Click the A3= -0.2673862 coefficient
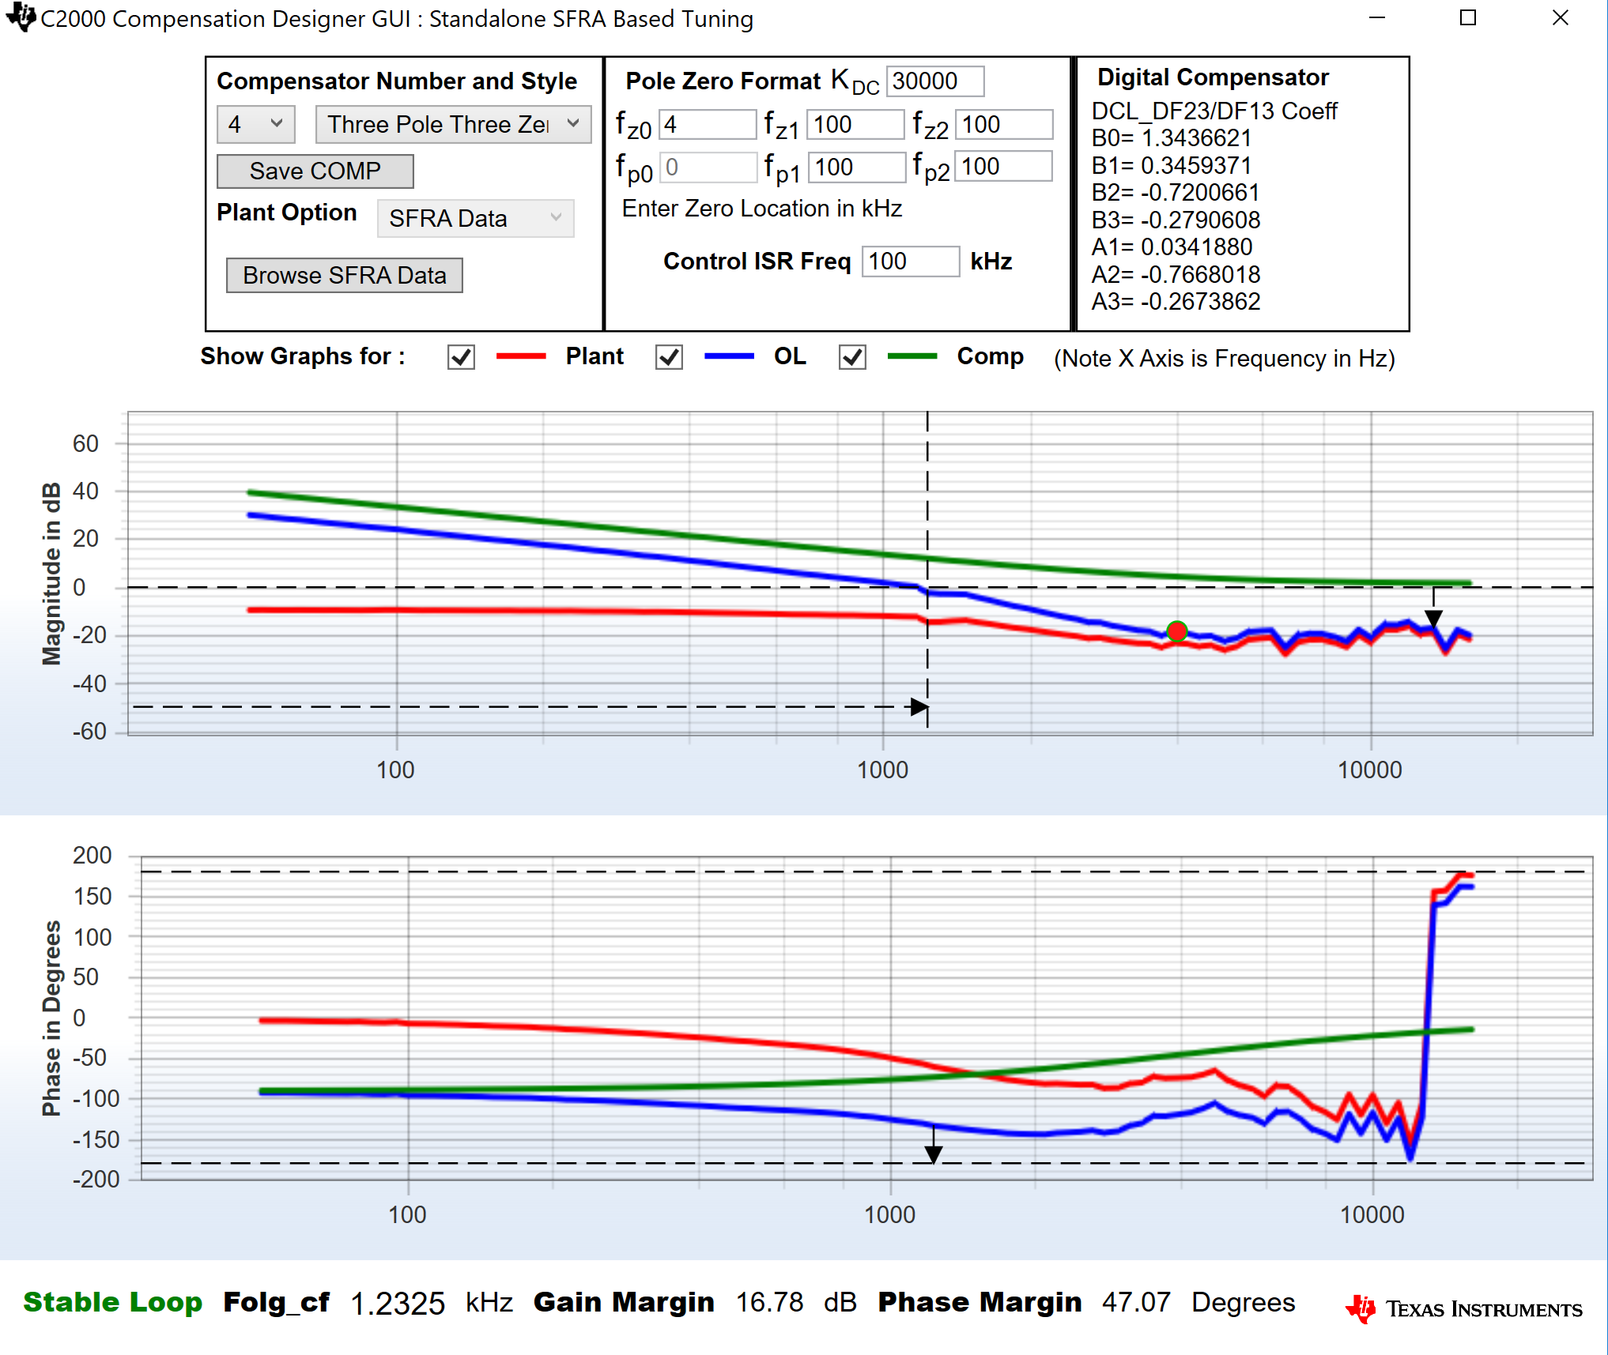 [1176, 301]
